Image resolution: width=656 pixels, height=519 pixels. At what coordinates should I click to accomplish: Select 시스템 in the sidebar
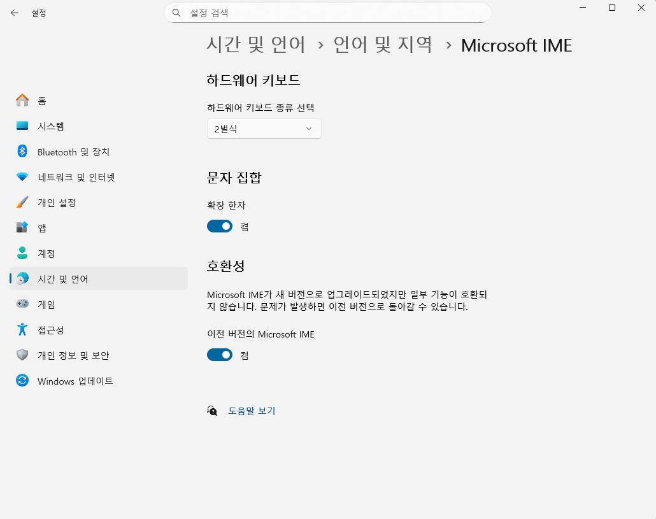(99, 126)
